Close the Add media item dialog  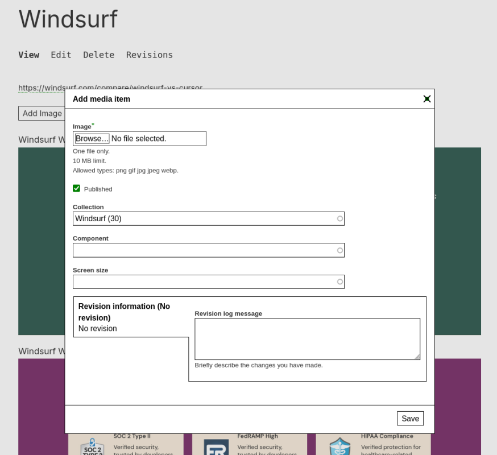tap(426, 99)
